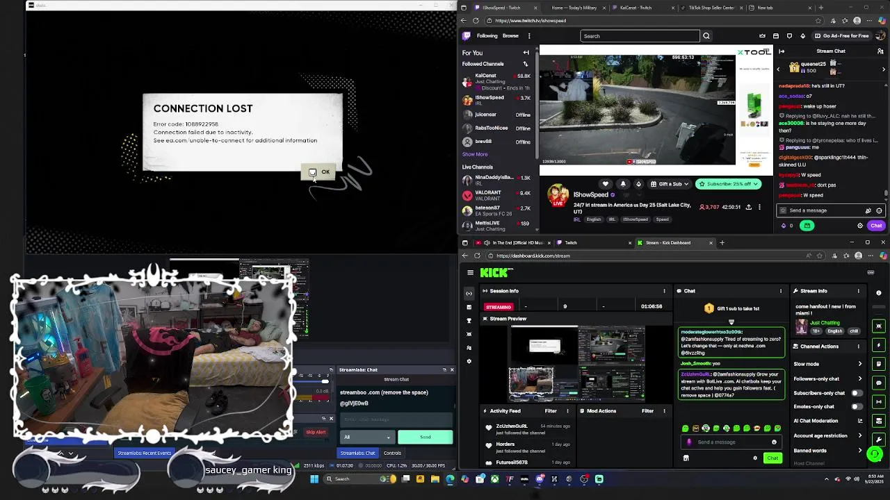Open the Following menu on Twitch
The height and width of the screenshot is (500, 890).
pos(487,36)
